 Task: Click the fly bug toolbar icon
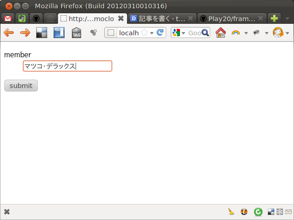pyautogui.click(x=256, y=33)
